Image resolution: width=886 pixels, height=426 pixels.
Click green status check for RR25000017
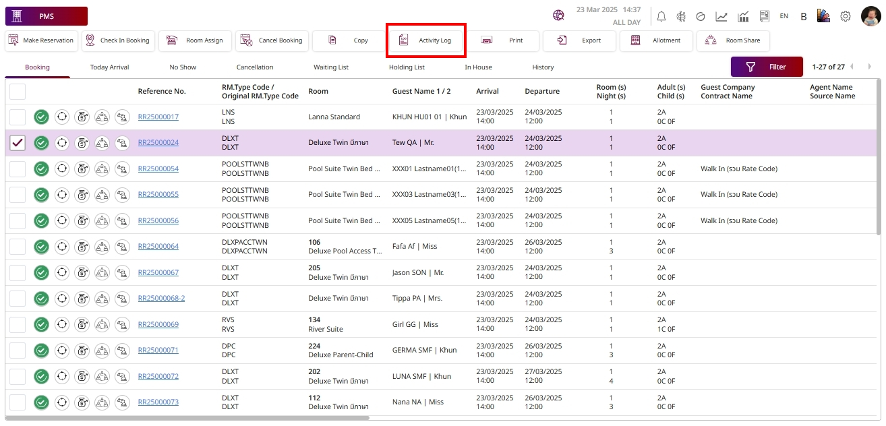pos(42,117)
